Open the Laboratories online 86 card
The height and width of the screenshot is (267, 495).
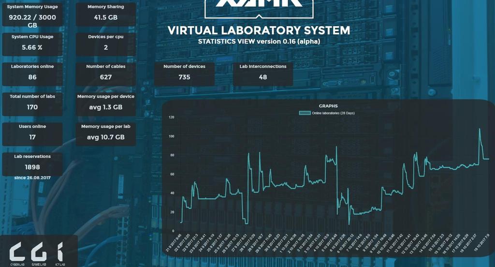[x=32, y=74]
